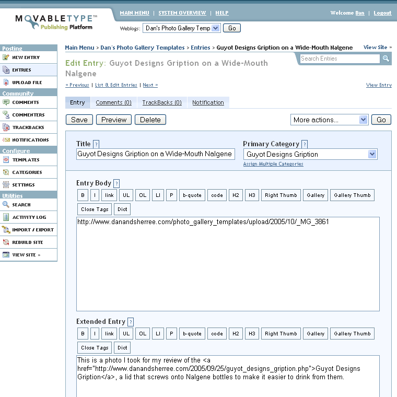Click the Categories icon in sidebar
Image resolution: width=397 pixels, height=397 pixels.
(6, 172)
